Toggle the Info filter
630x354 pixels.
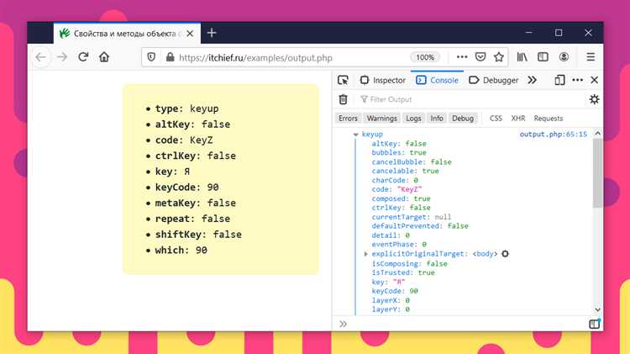(x=437, y=119)
